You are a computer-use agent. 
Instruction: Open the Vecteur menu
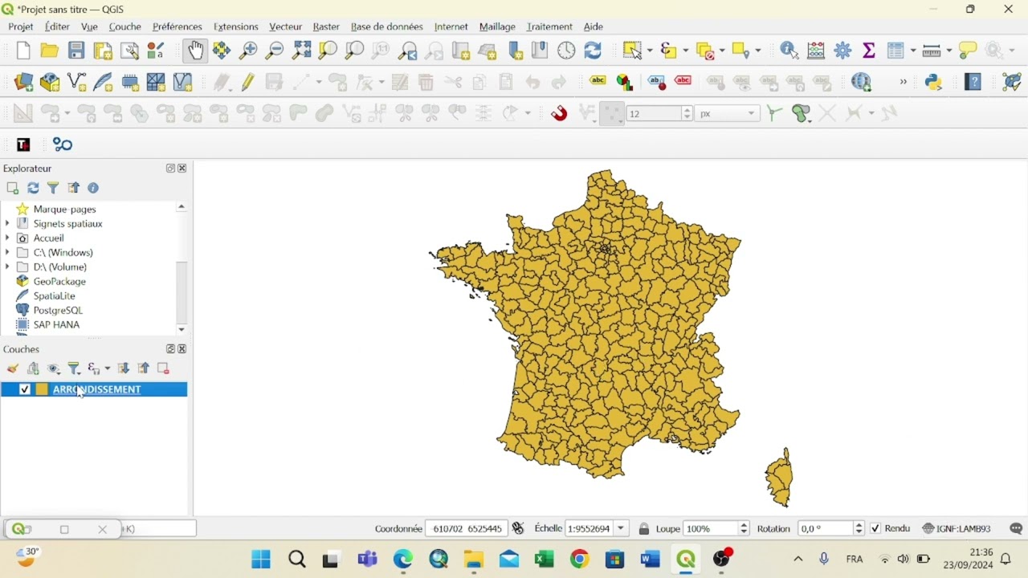[286, 27]
